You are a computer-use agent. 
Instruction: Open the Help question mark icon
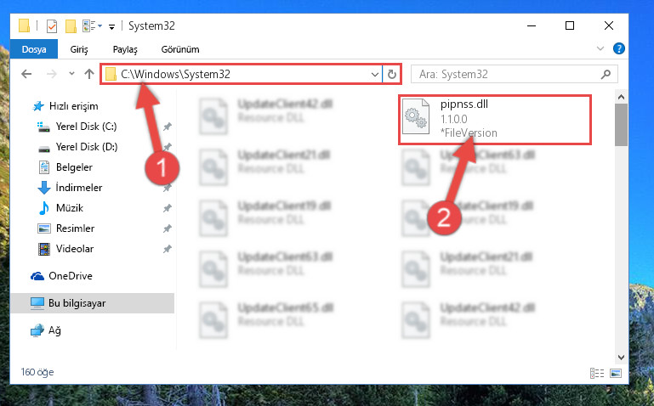pos(618,48)
